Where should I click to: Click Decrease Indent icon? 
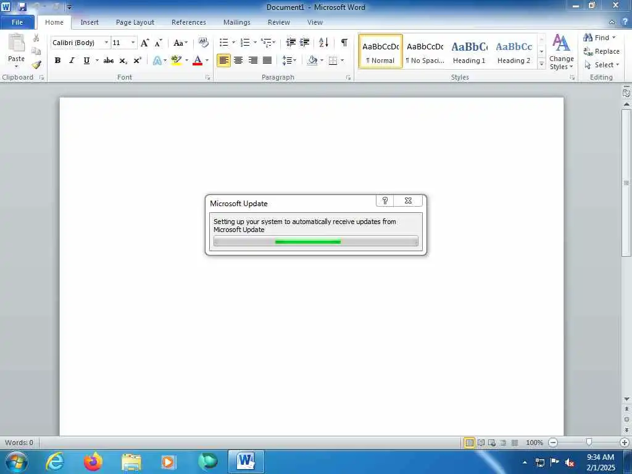click(x=291, y=43)
